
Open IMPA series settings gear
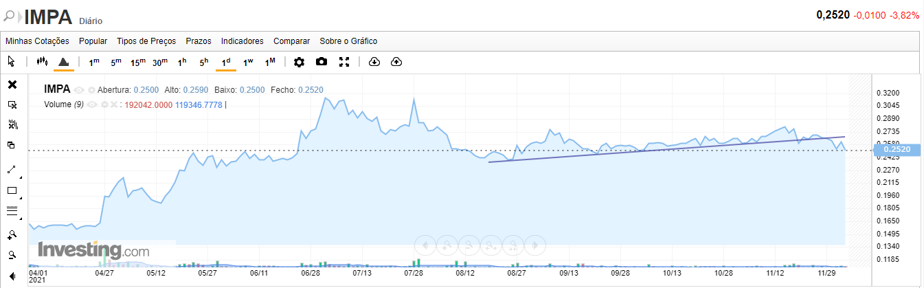click(x=91, y=90)
